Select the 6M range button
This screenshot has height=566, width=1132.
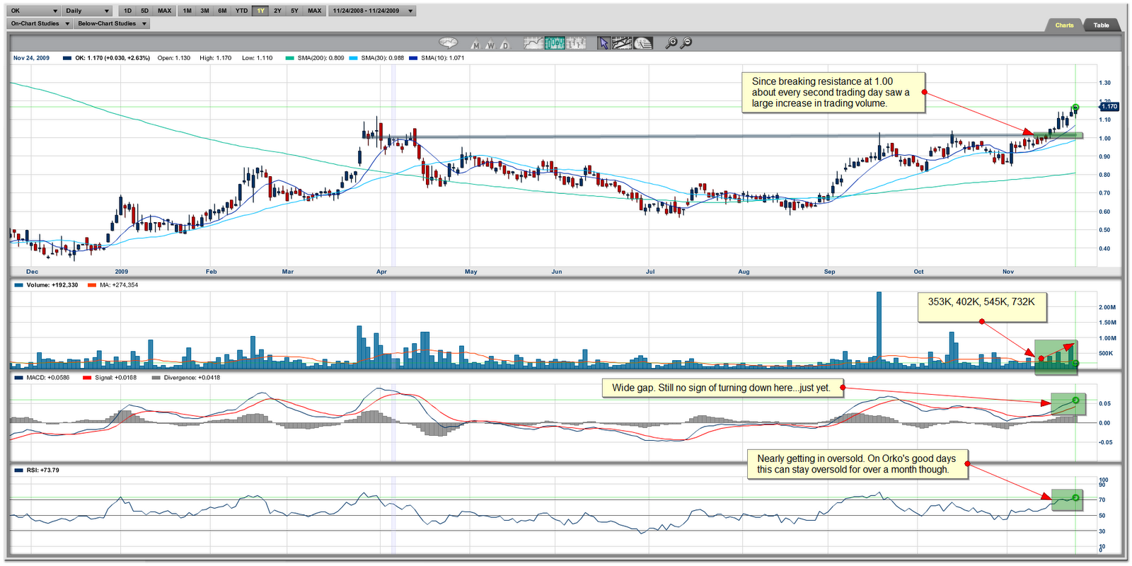222,11
